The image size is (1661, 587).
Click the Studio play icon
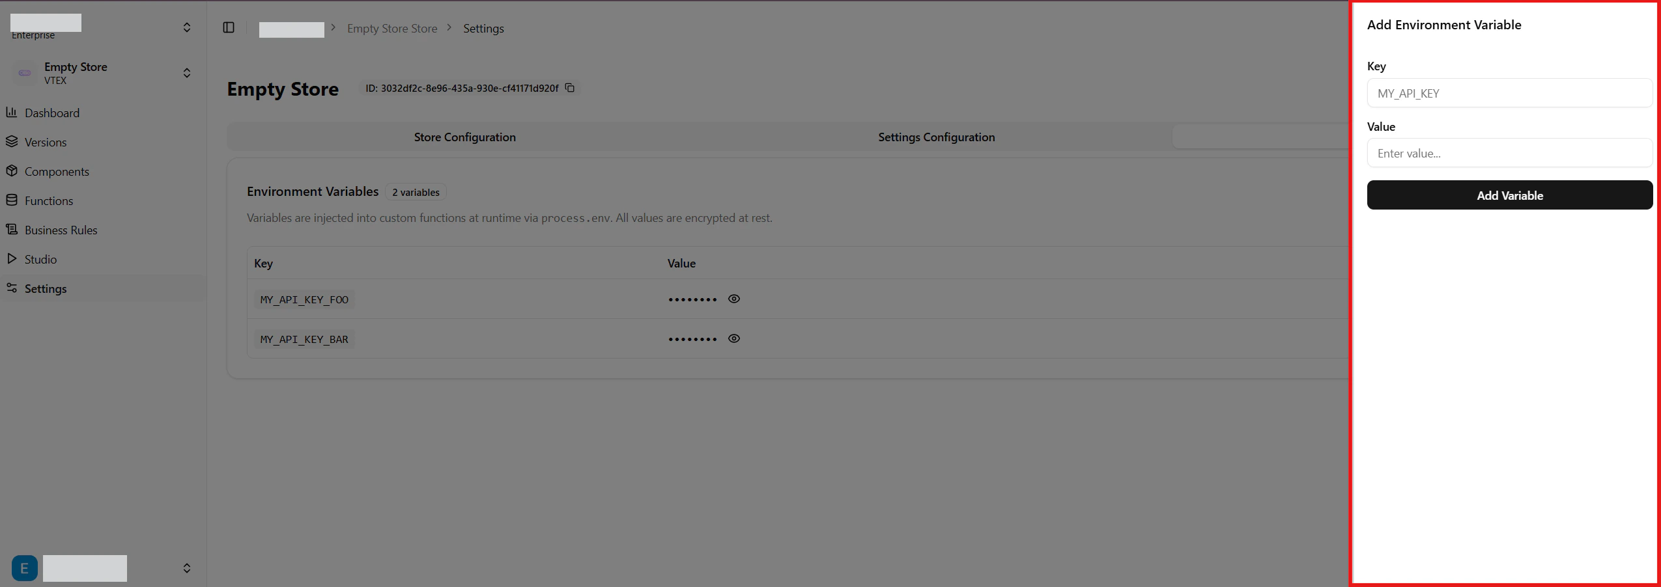pos(12,258)
